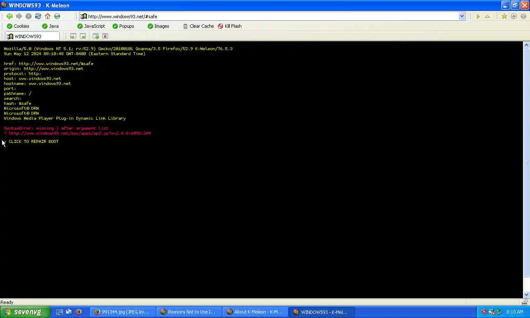
Task: Open the gear Preferences icon
Action: point(523,16)
